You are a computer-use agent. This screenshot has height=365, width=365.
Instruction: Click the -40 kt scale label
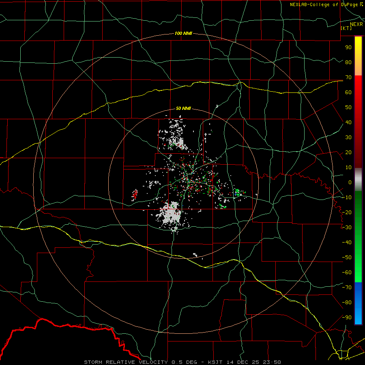pyautogui.click(x=347, y=243)
